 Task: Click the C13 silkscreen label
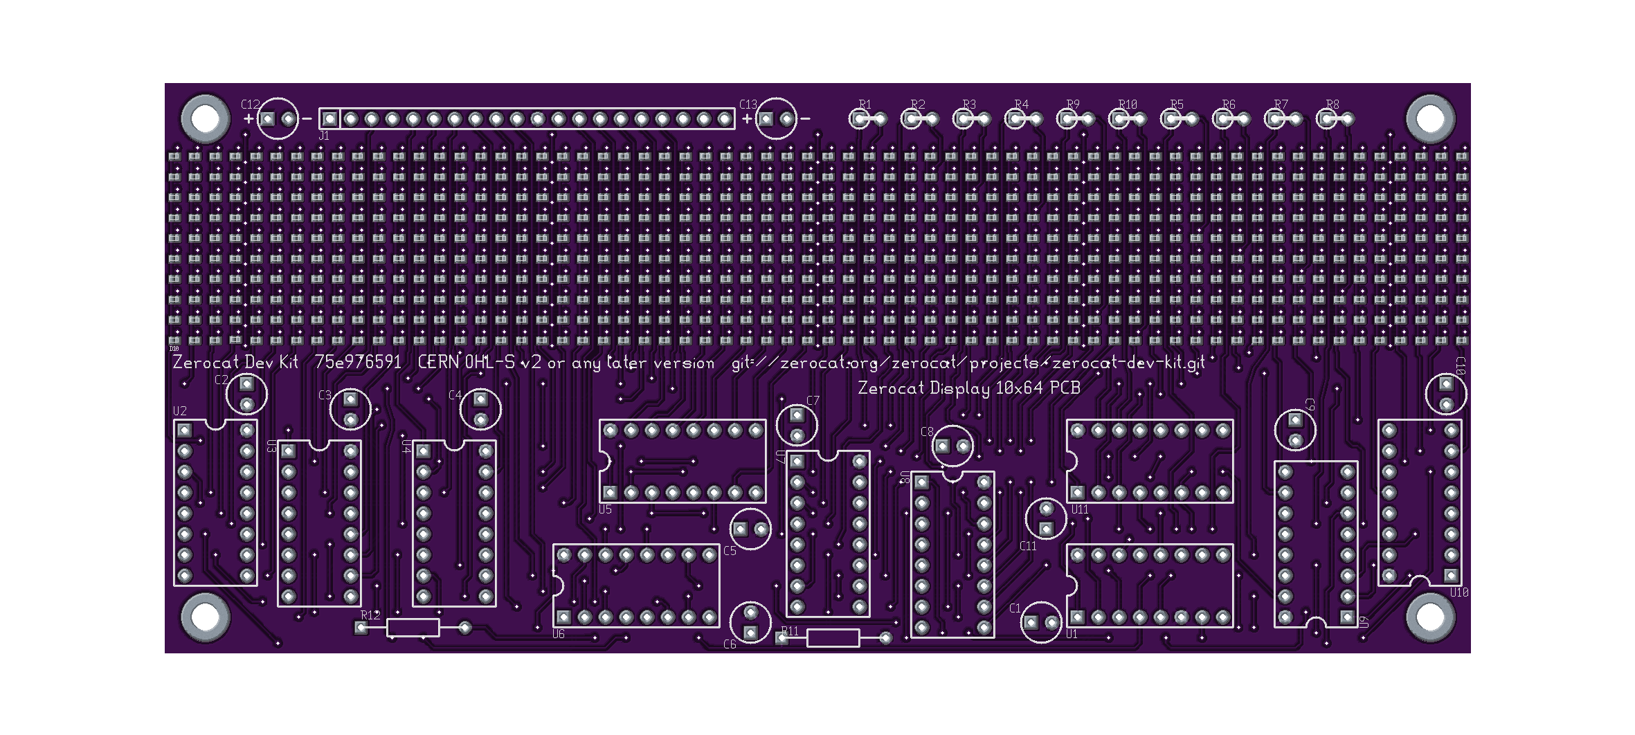pos(748,105)
